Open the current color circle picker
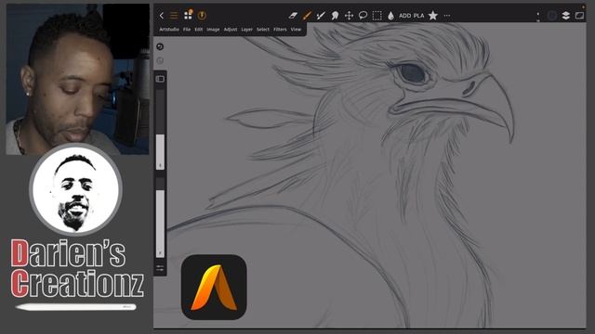595x334 pixels. tap(551, 16)
